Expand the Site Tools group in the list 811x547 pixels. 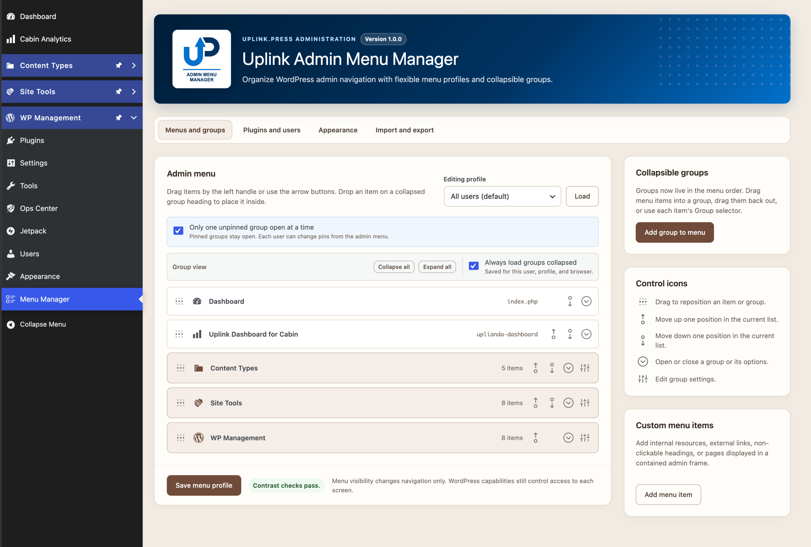pos(569,403)
